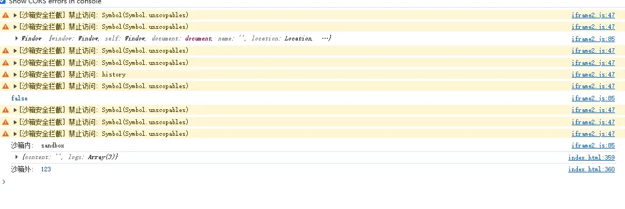Expand warning directly above the Window entry

16,27
